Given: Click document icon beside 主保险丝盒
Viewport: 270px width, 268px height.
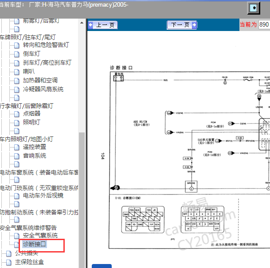Looking at the screenshot, I should coord(9,263).
